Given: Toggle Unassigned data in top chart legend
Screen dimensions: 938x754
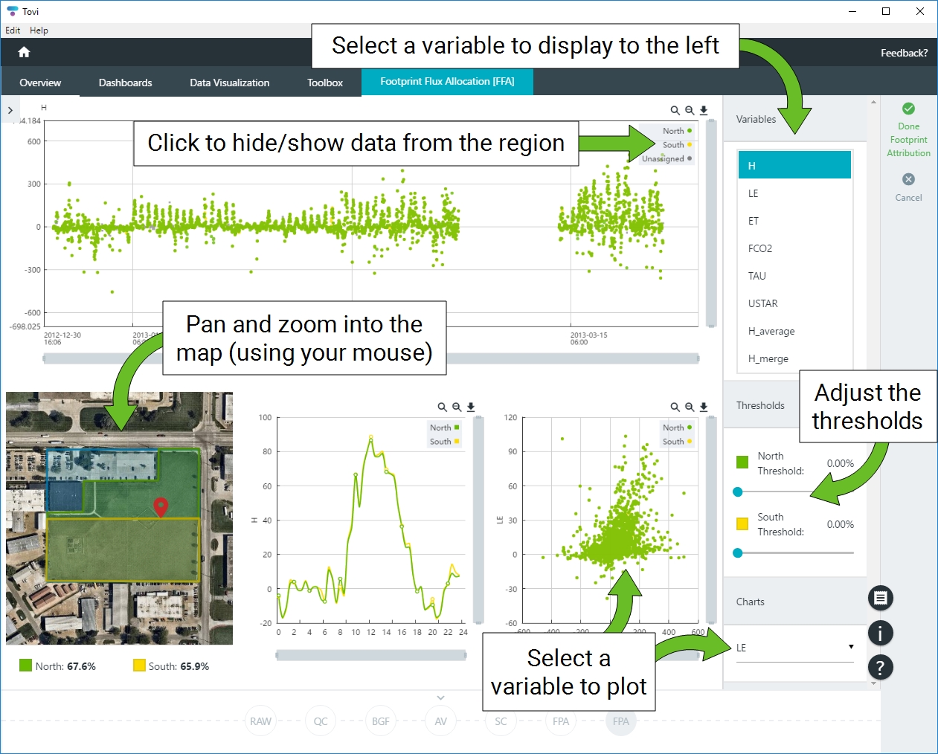Looking at the screenshot, I should 666,158.
